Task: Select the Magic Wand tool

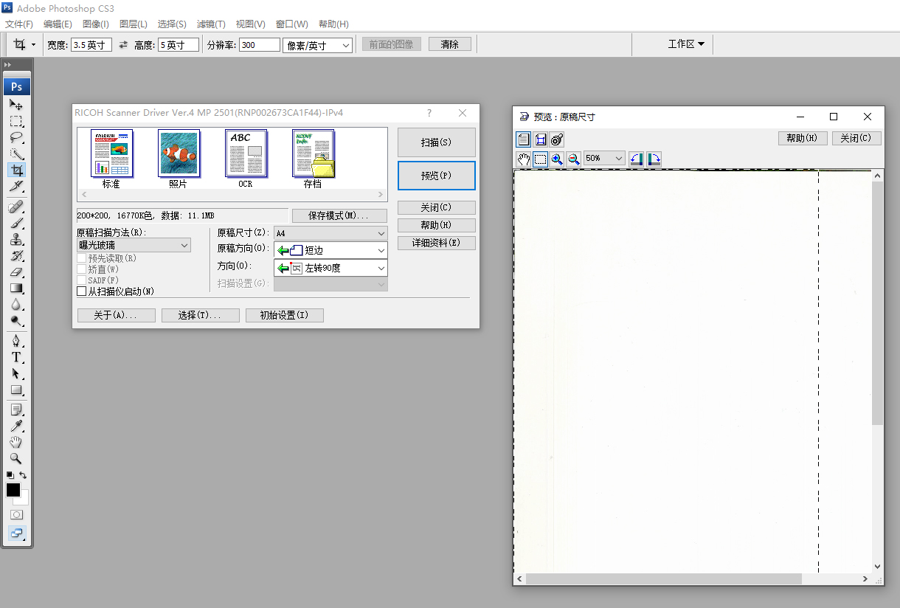Action: (x=16, y=153)
